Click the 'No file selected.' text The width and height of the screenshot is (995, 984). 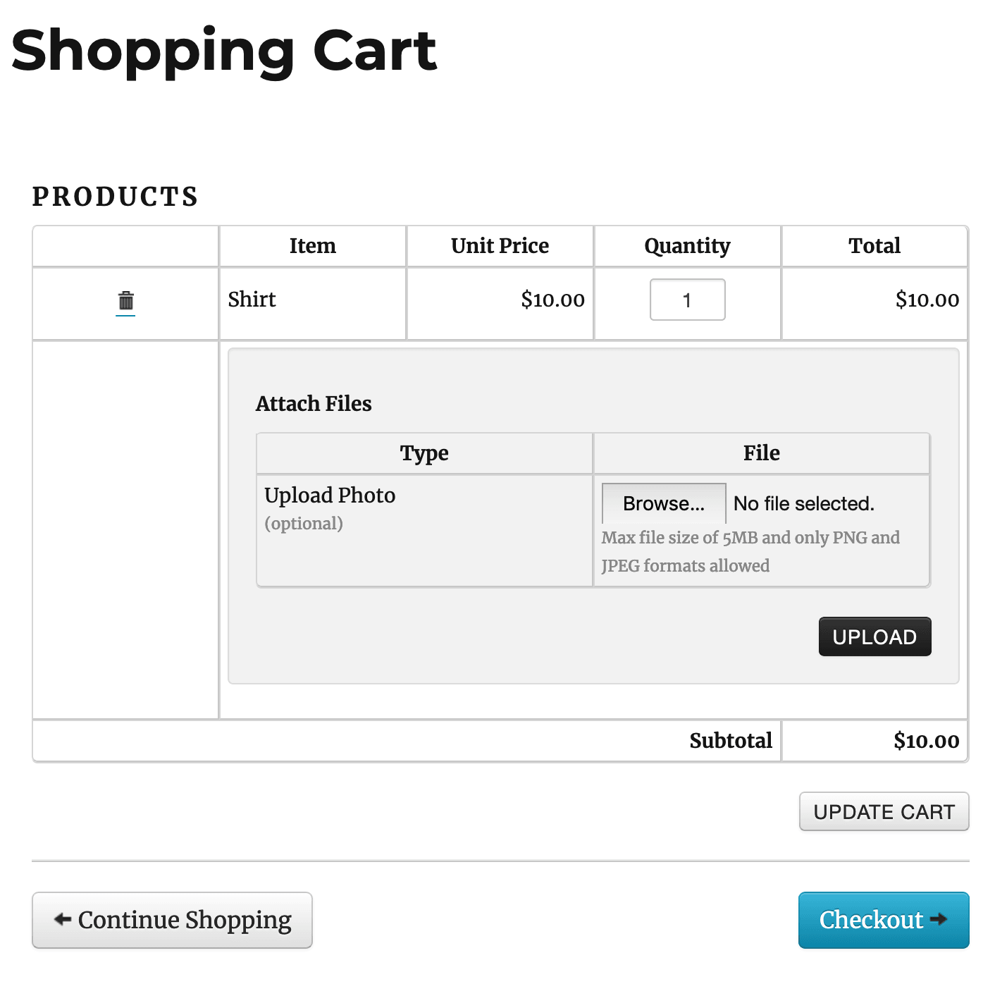(x=803, y=503)
